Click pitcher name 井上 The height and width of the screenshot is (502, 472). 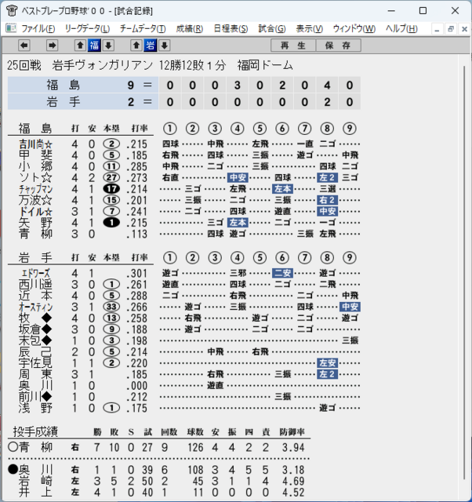click(x=35, y=492)
